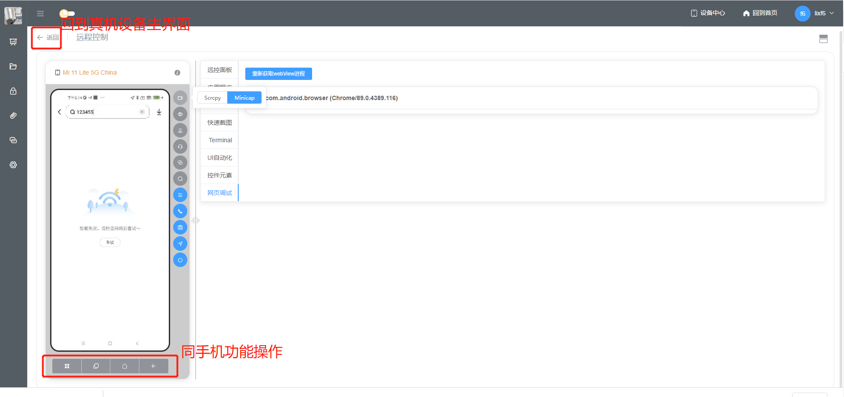Click the recent tasks button below phone

point(96,366)
